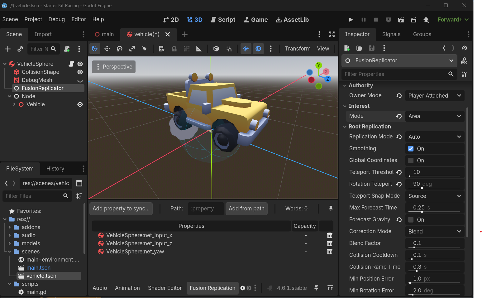
Task: Select the Move mode tool in viewport toolbar
Action: tap(107, 49)
